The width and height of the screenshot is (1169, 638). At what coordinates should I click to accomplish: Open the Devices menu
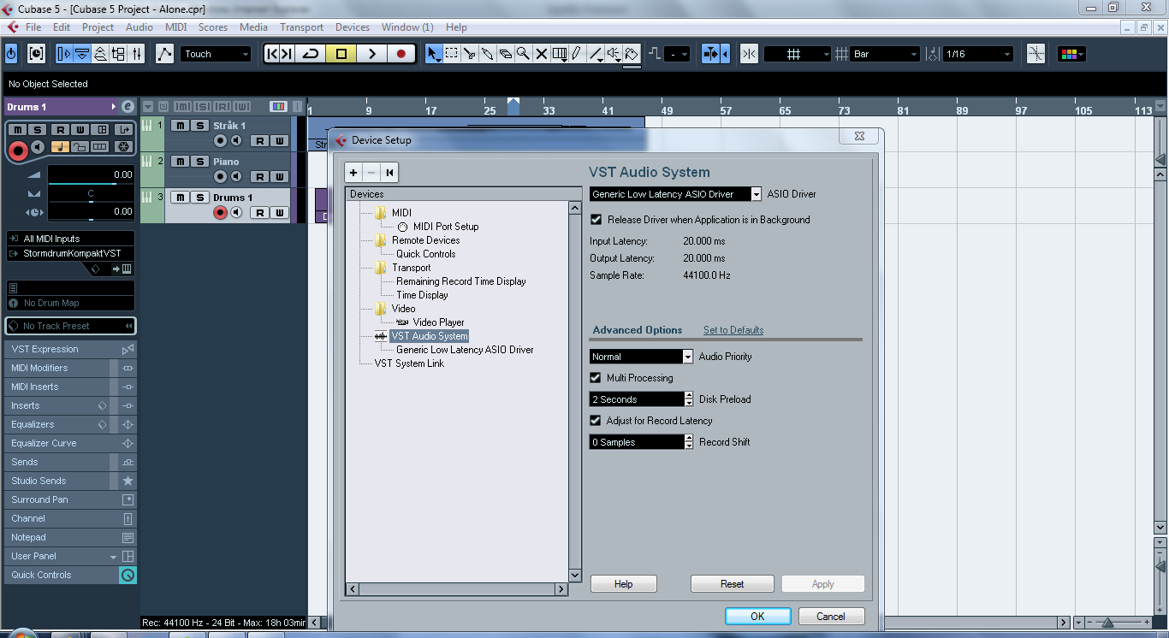tap(352, 27)
